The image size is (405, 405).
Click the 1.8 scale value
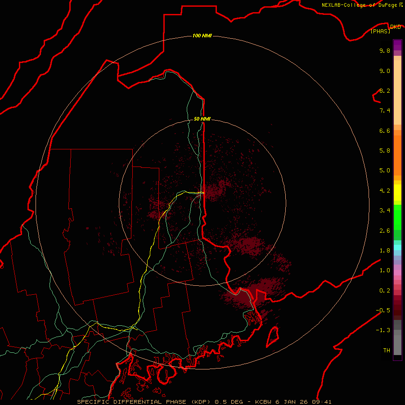coord(385,251)
